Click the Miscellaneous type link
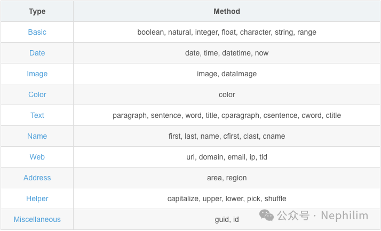381x231 pixels. tap(37, 219)
